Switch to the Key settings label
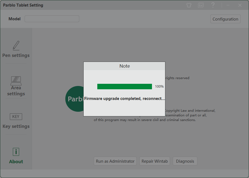Viewport: 249px width, 178px height. 16,126
